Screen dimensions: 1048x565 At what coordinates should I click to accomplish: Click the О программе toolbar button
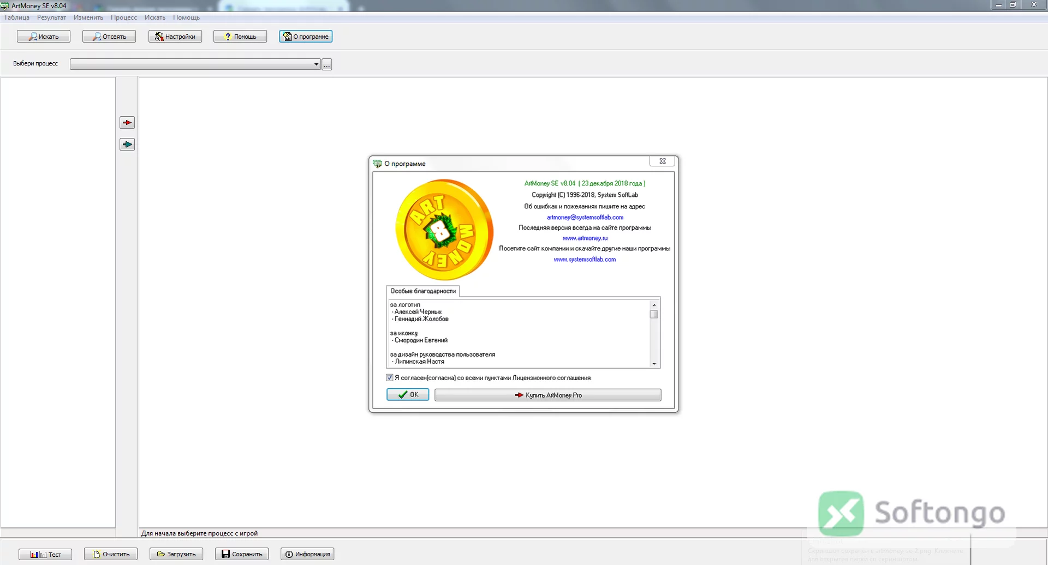(306, 37)
